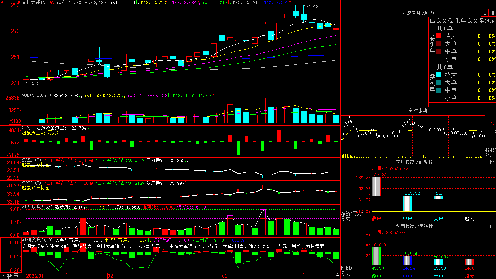Click 大户 category in 深圳超赢实时监控
Image resolution: width=496 pixels, height=279 pixels.
438,219
